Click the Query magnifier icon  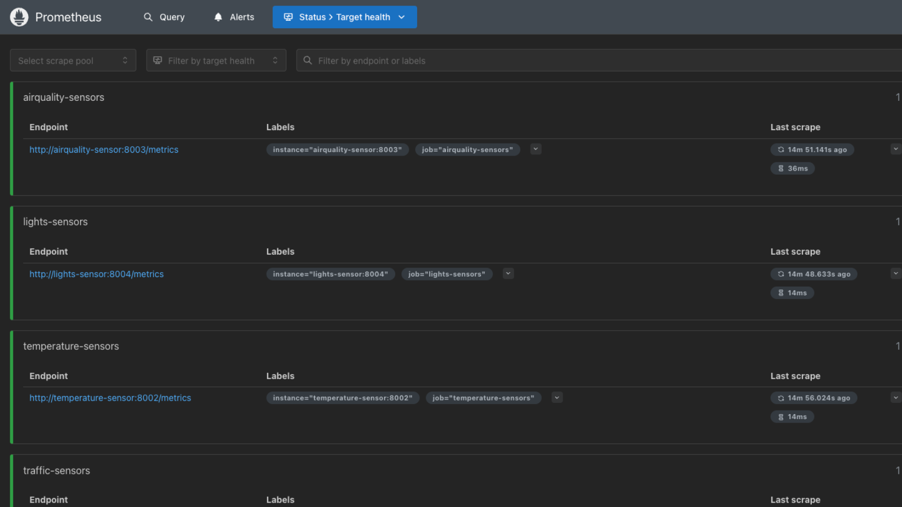coord(148,17)
